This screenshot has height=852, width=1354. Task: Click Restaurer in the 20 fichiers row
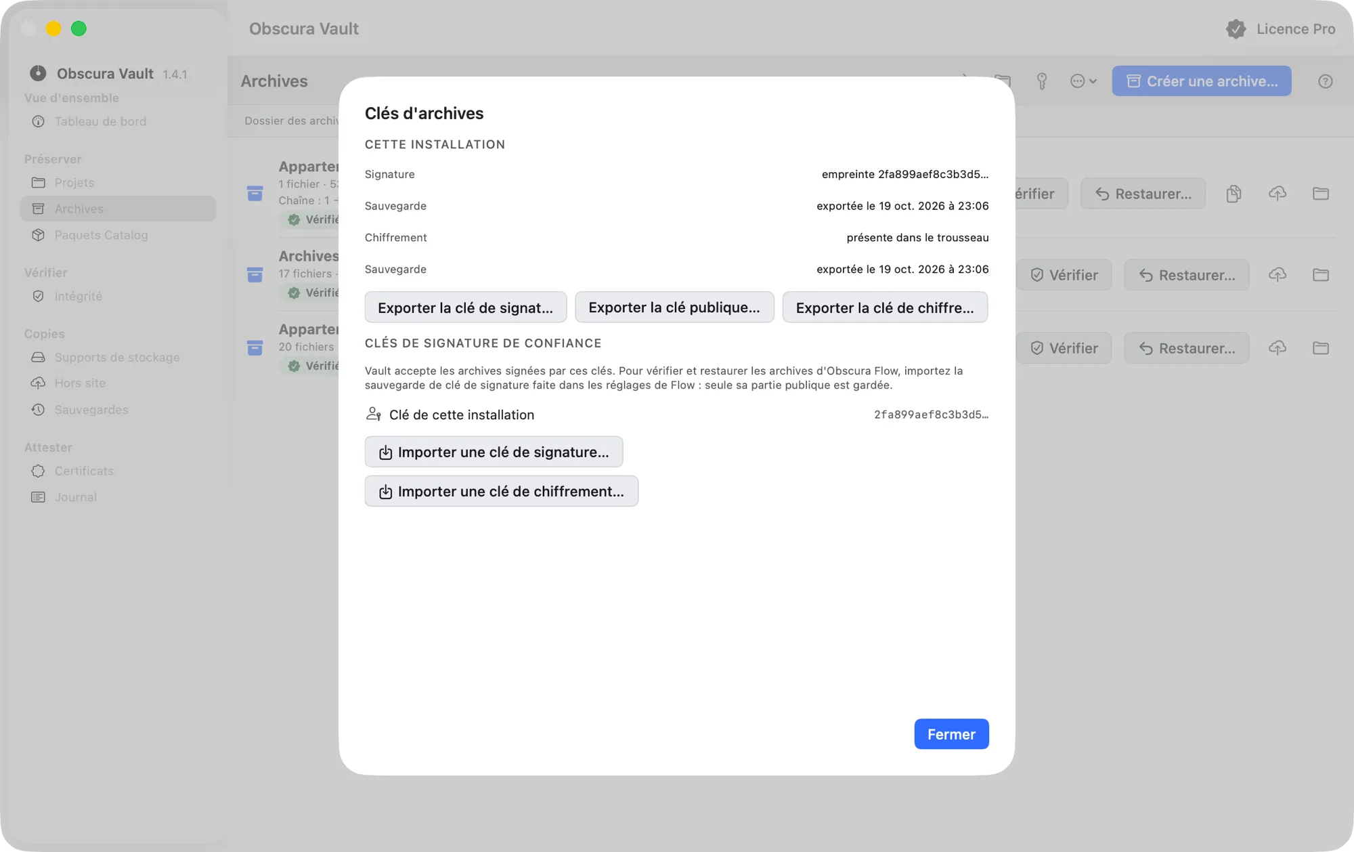coord(1187,348)
